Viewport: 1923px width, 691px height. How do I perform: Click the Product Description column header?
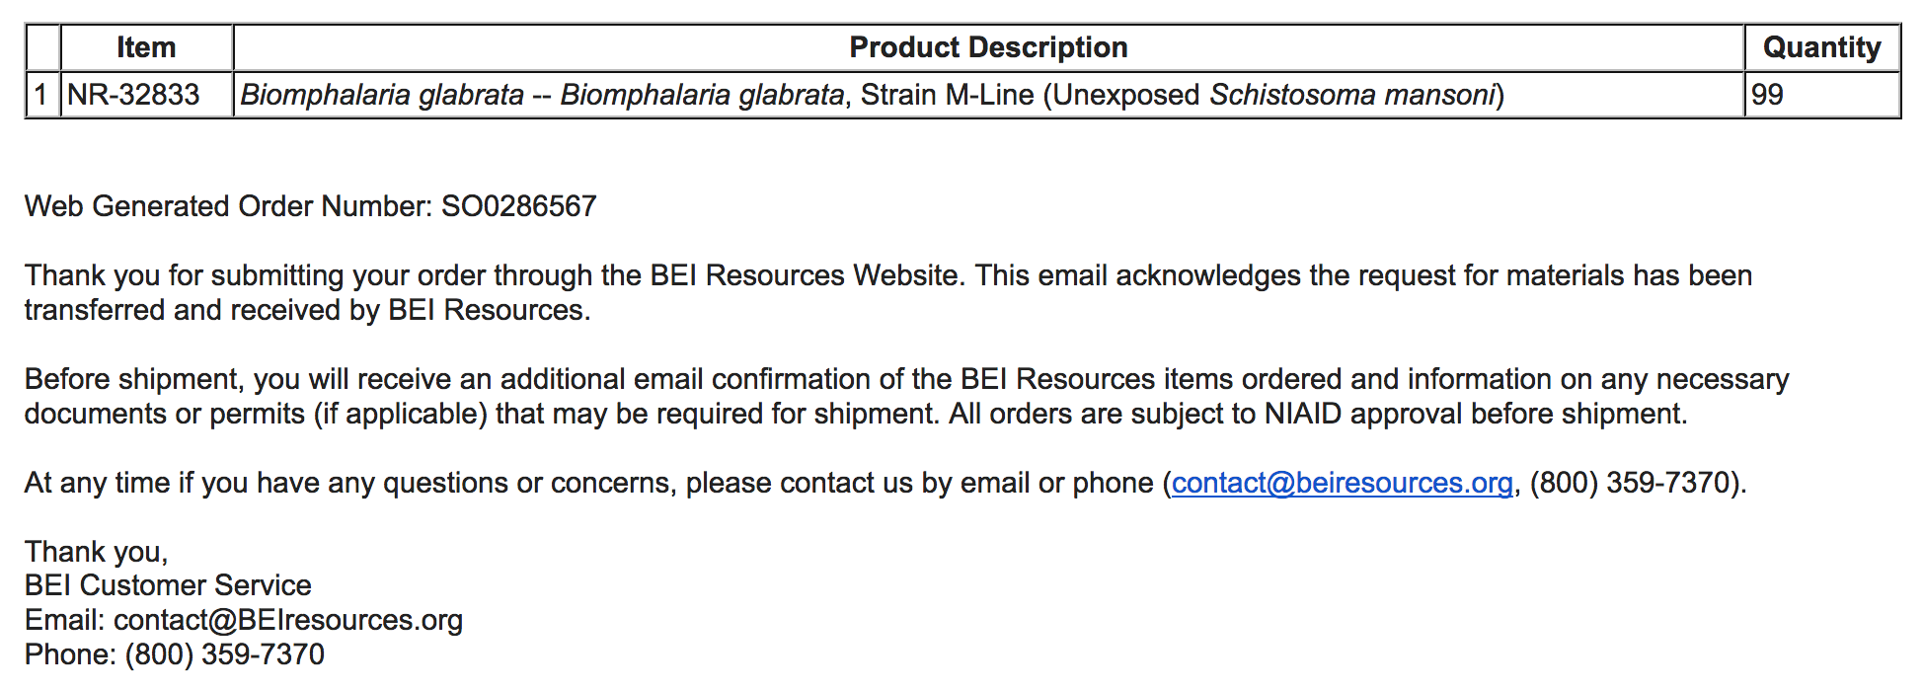988,47
